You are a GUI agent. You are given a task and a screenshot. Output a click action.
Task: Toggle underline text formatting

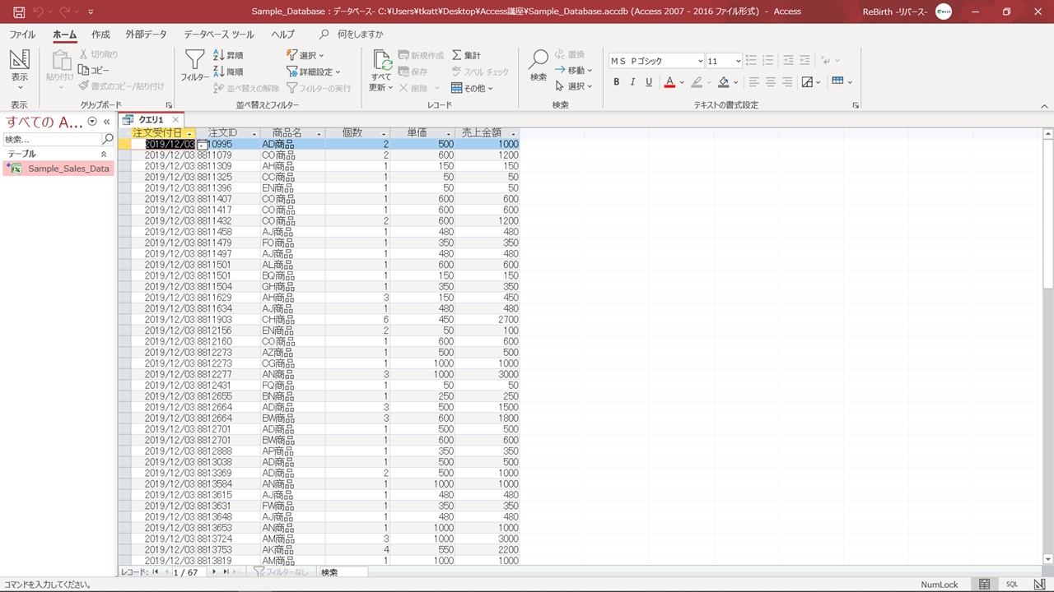[x=649, y=82]
